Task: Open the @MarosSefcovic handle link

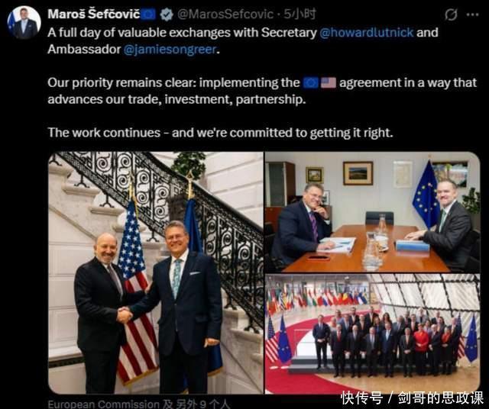Action: [225, 14]
